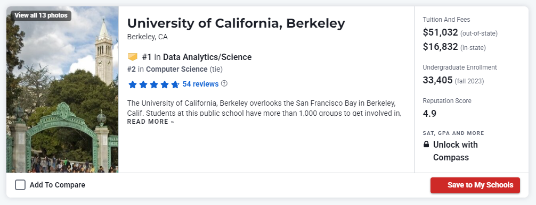536x205 pixels.
Task: Click the Data Analytics/Science ranking link
Action: 207,57
